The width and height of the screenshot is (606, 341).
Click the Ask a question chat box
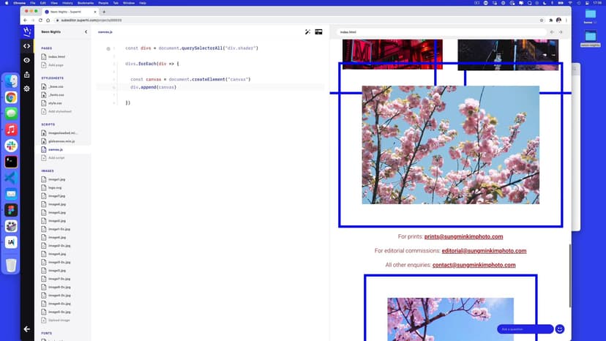point(524,329)
